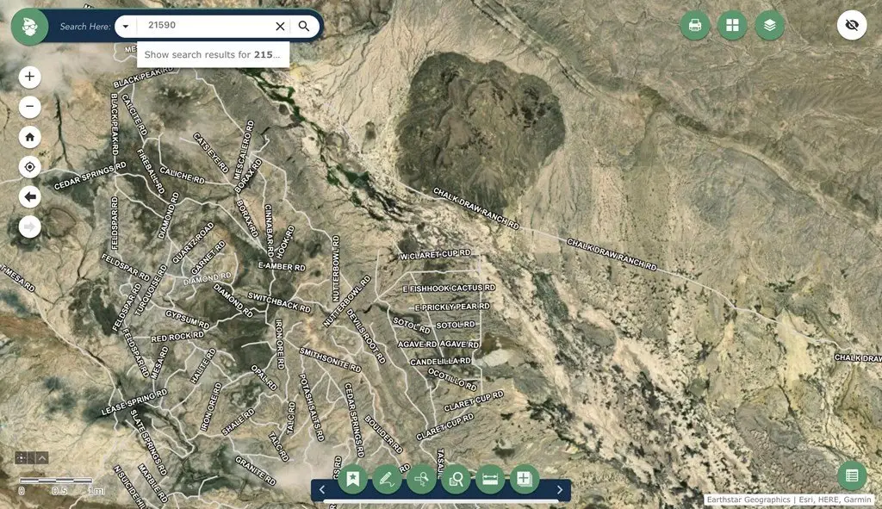Locate my current position on map
This screenshot has width=882, height=509.
click(30, 167)
